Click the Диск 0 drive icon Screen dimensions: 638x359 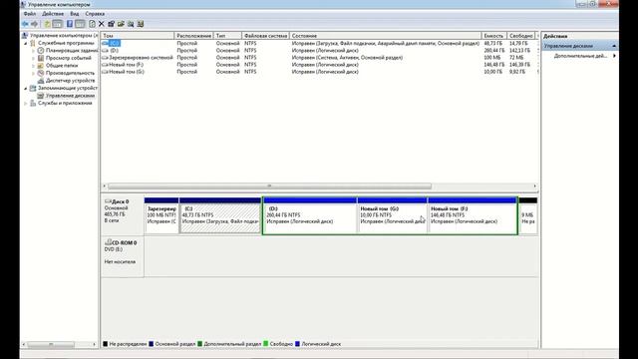point(108,201)
